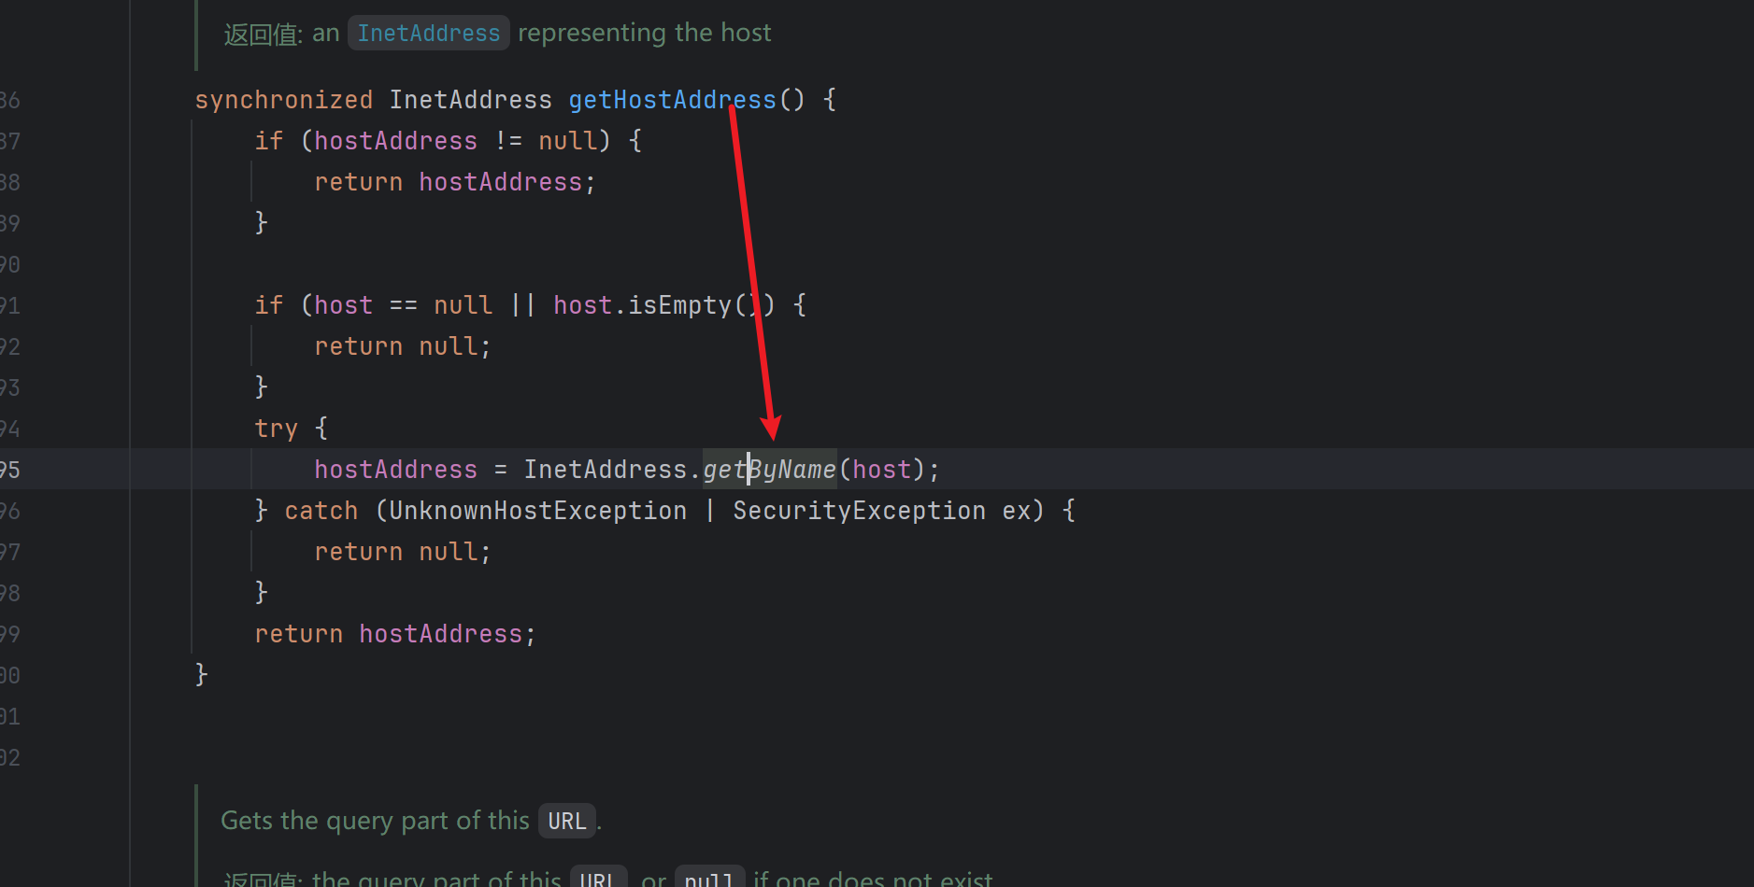Click the host argument inside getByName
The image size is (1754, 887).
click(x=882, y=470)
